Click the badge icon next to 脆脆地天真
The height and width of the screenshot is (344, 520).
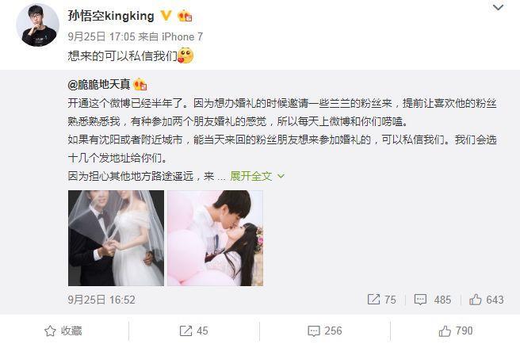click(x=140, y=85)
